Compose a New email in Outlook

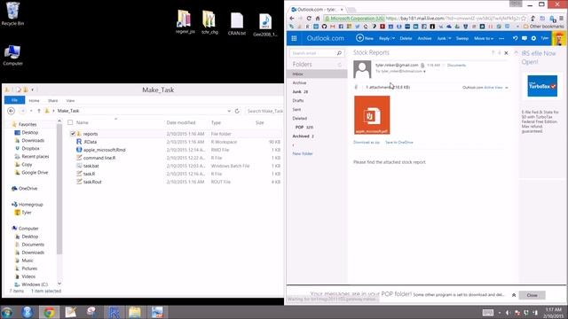click(x=365, y=38)
